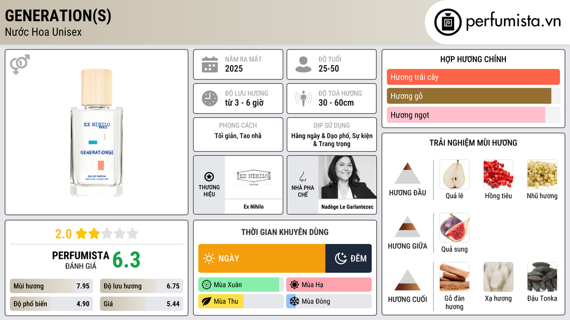Click the release year value 2025

pos(234,68)
